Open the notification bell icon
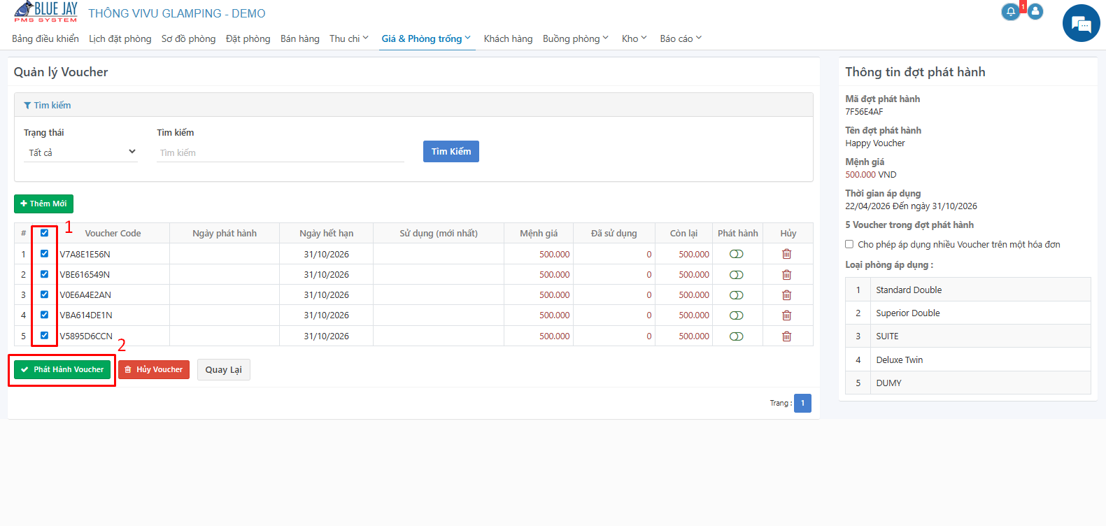Screen dimensions: 1106x526 click(x=1011, y=12)
